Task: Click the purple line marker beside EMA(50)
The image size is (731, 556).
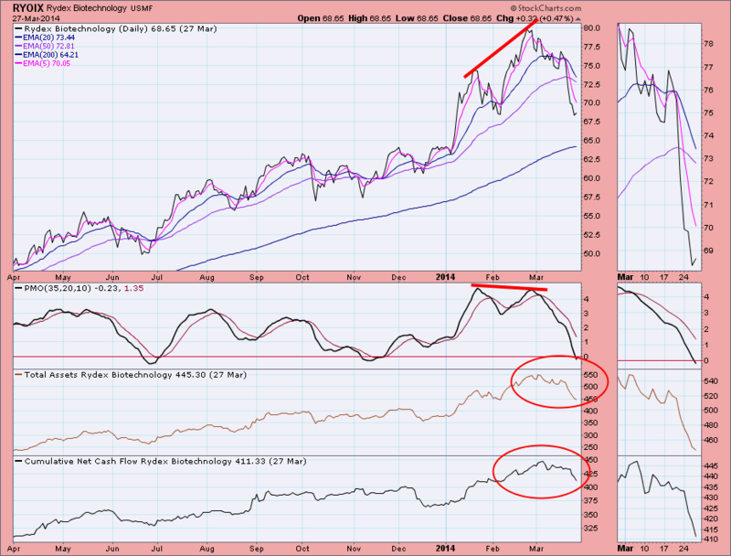Action: pos(18,46)
